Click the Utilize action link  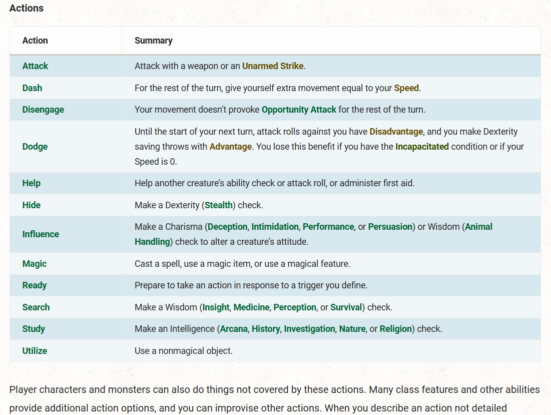(x=35, y=351)
